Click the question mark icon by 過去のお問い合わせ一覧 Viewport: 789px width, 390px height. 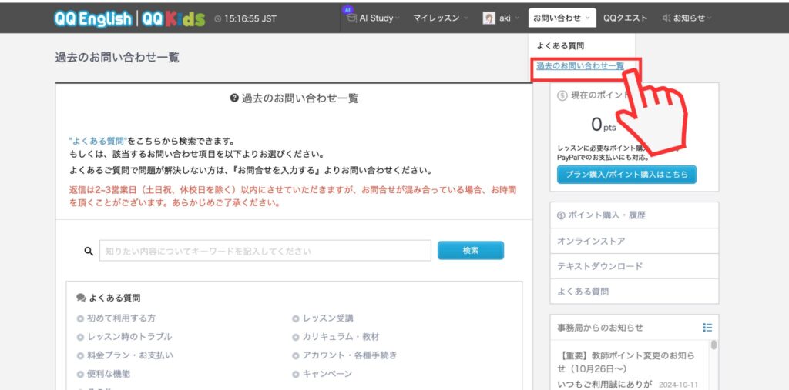pos(234,98)
